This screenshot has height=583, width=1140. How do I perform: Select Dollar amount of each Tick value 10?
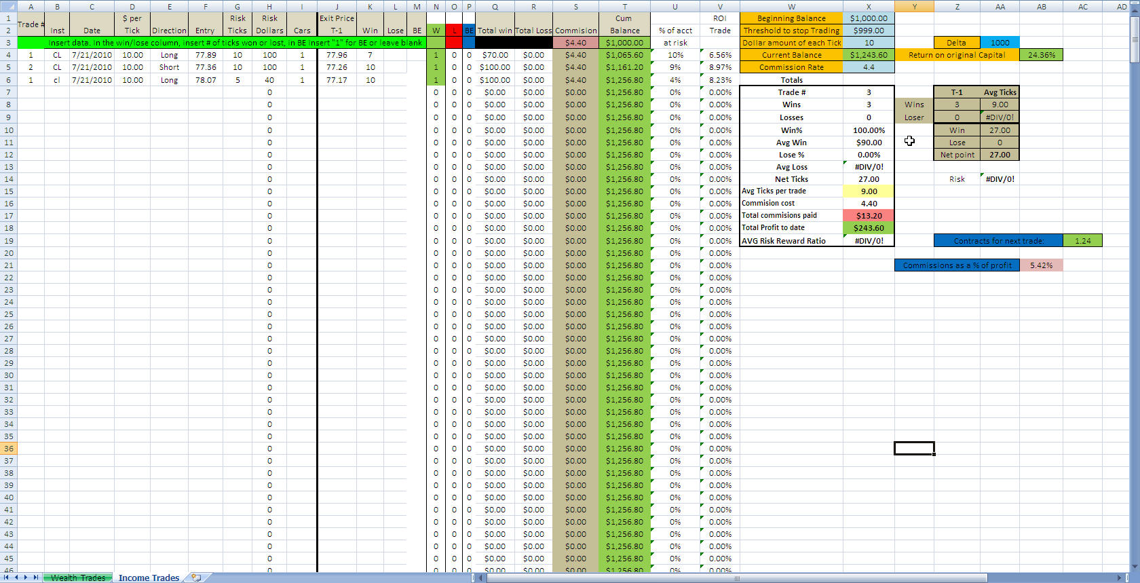869,43
